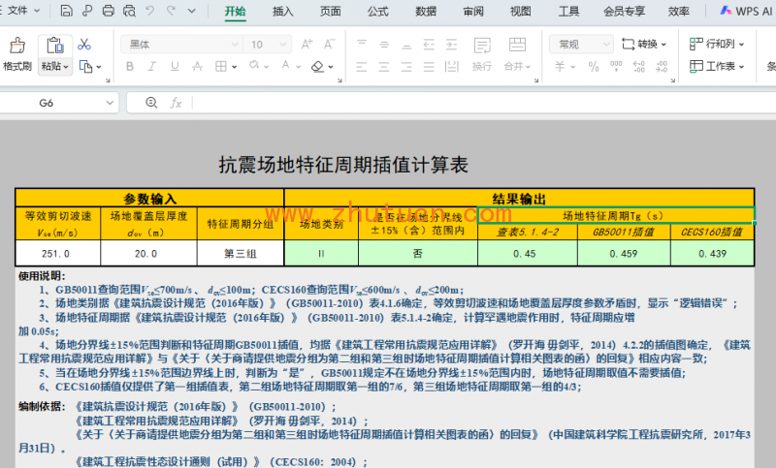Click the increase indent icon

click(x=451, y=45)
